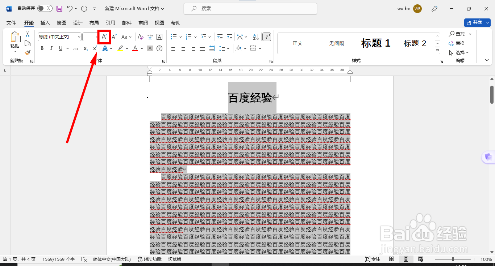Click the Cut scissors icon
This screenshot has height=266, width=495.
(28, 34)
